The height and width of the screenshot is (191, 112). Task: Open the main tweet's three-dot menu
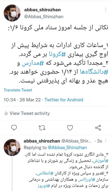(106, 10)
